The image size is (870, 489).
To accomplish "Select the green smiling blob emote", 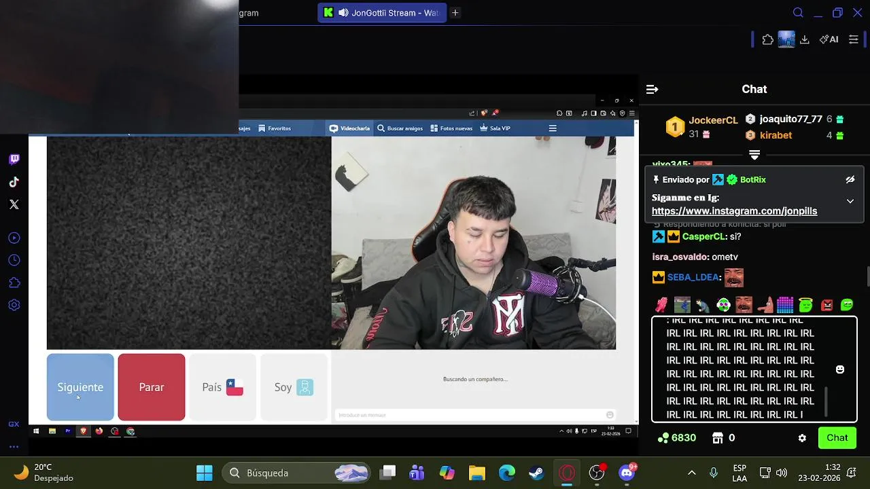I will click(x=847, y=305).
